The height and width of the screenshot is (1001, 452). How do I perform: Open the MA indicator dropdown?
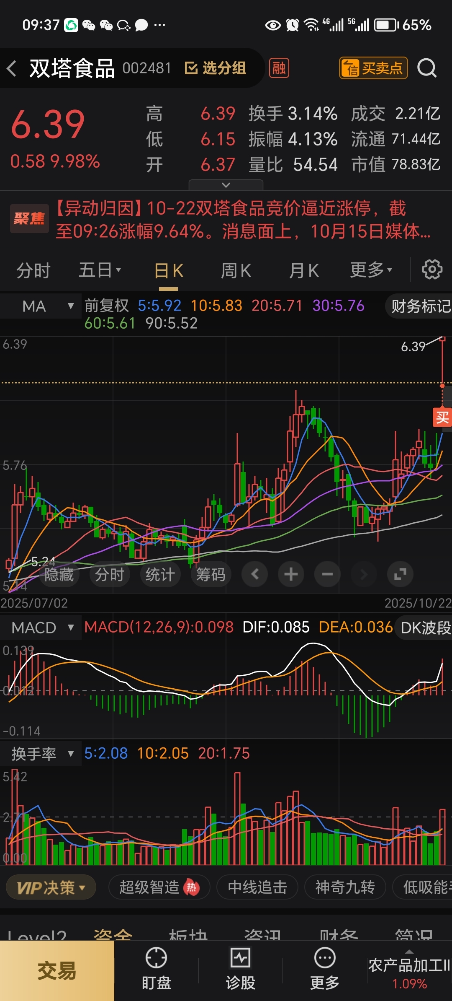coord(41,306)
